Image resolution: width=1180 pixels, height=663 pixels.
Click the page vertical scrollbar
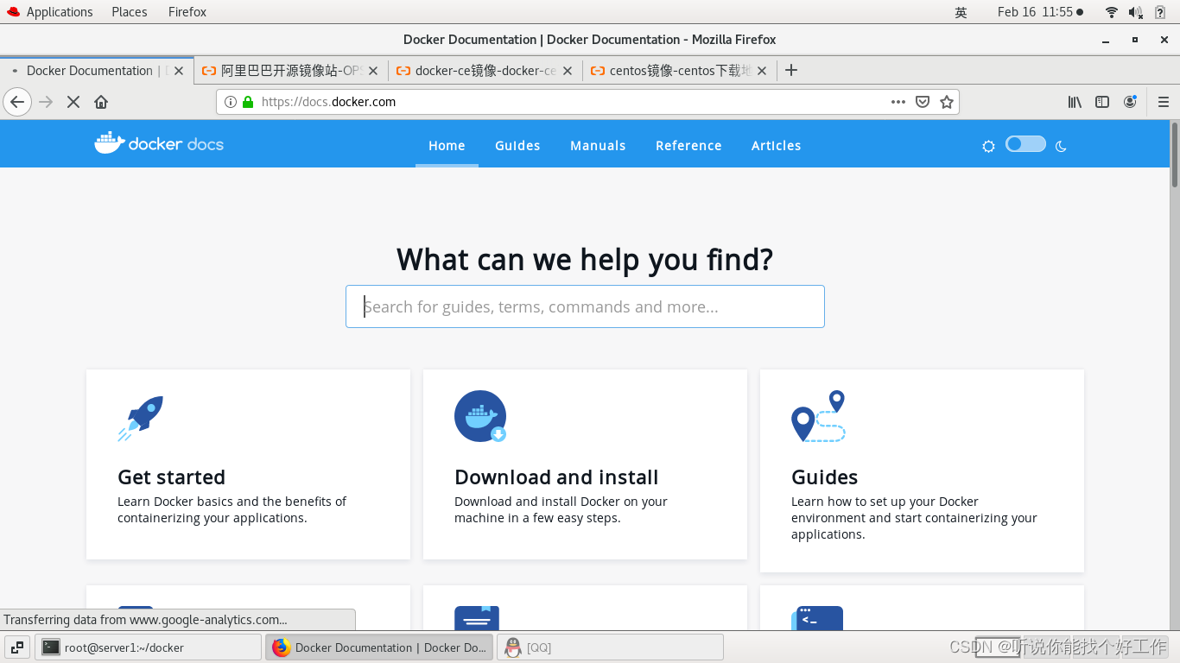(x=1175, y=155)
